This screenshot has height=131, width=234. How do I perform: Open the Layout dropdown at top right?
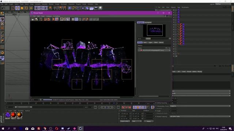pyautogui.click(x=223, y=4)
